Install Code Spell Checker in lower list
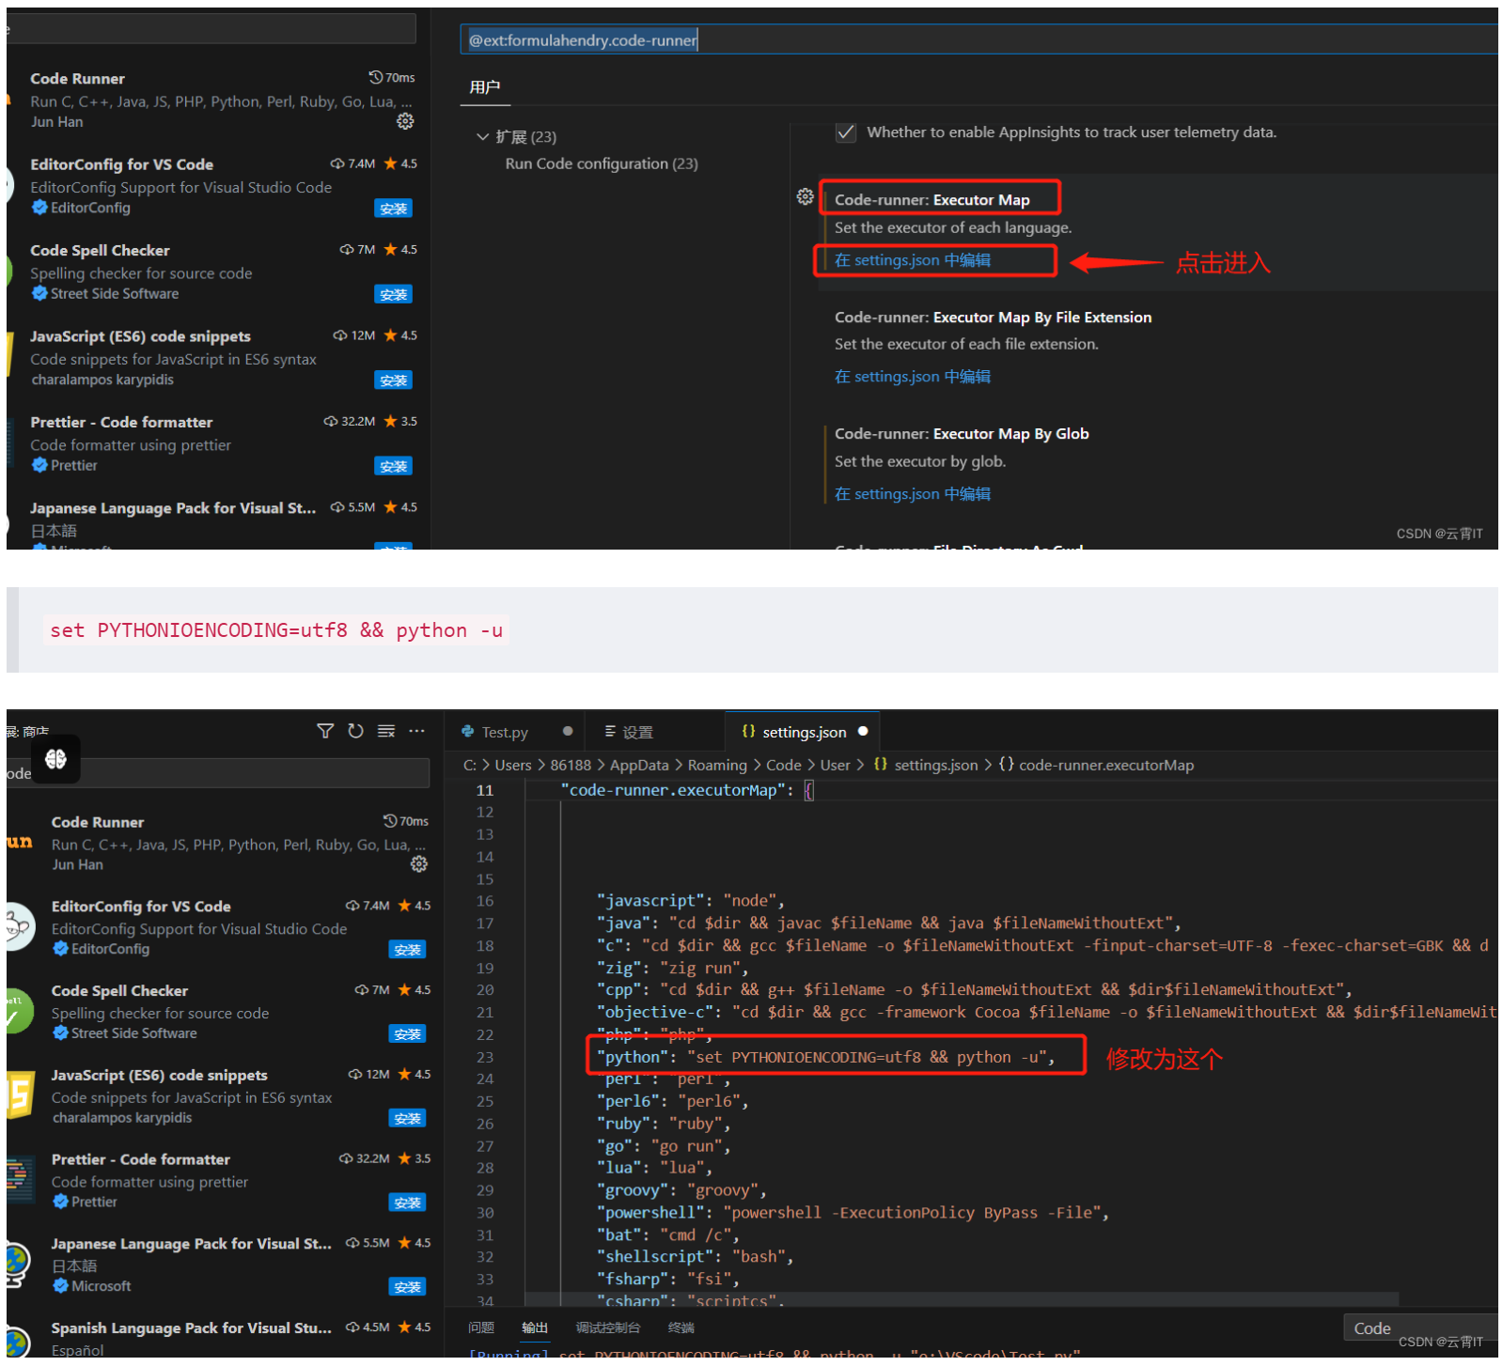This screenshot has height=1366, width=1503. [x=407, y=1034]
